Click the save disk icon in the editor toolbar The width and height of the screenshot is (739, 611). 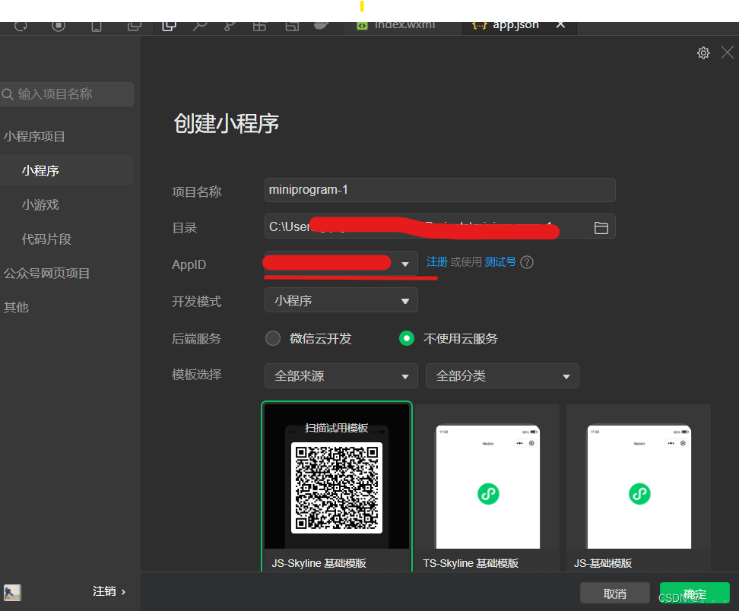click(x=292, y=26)
